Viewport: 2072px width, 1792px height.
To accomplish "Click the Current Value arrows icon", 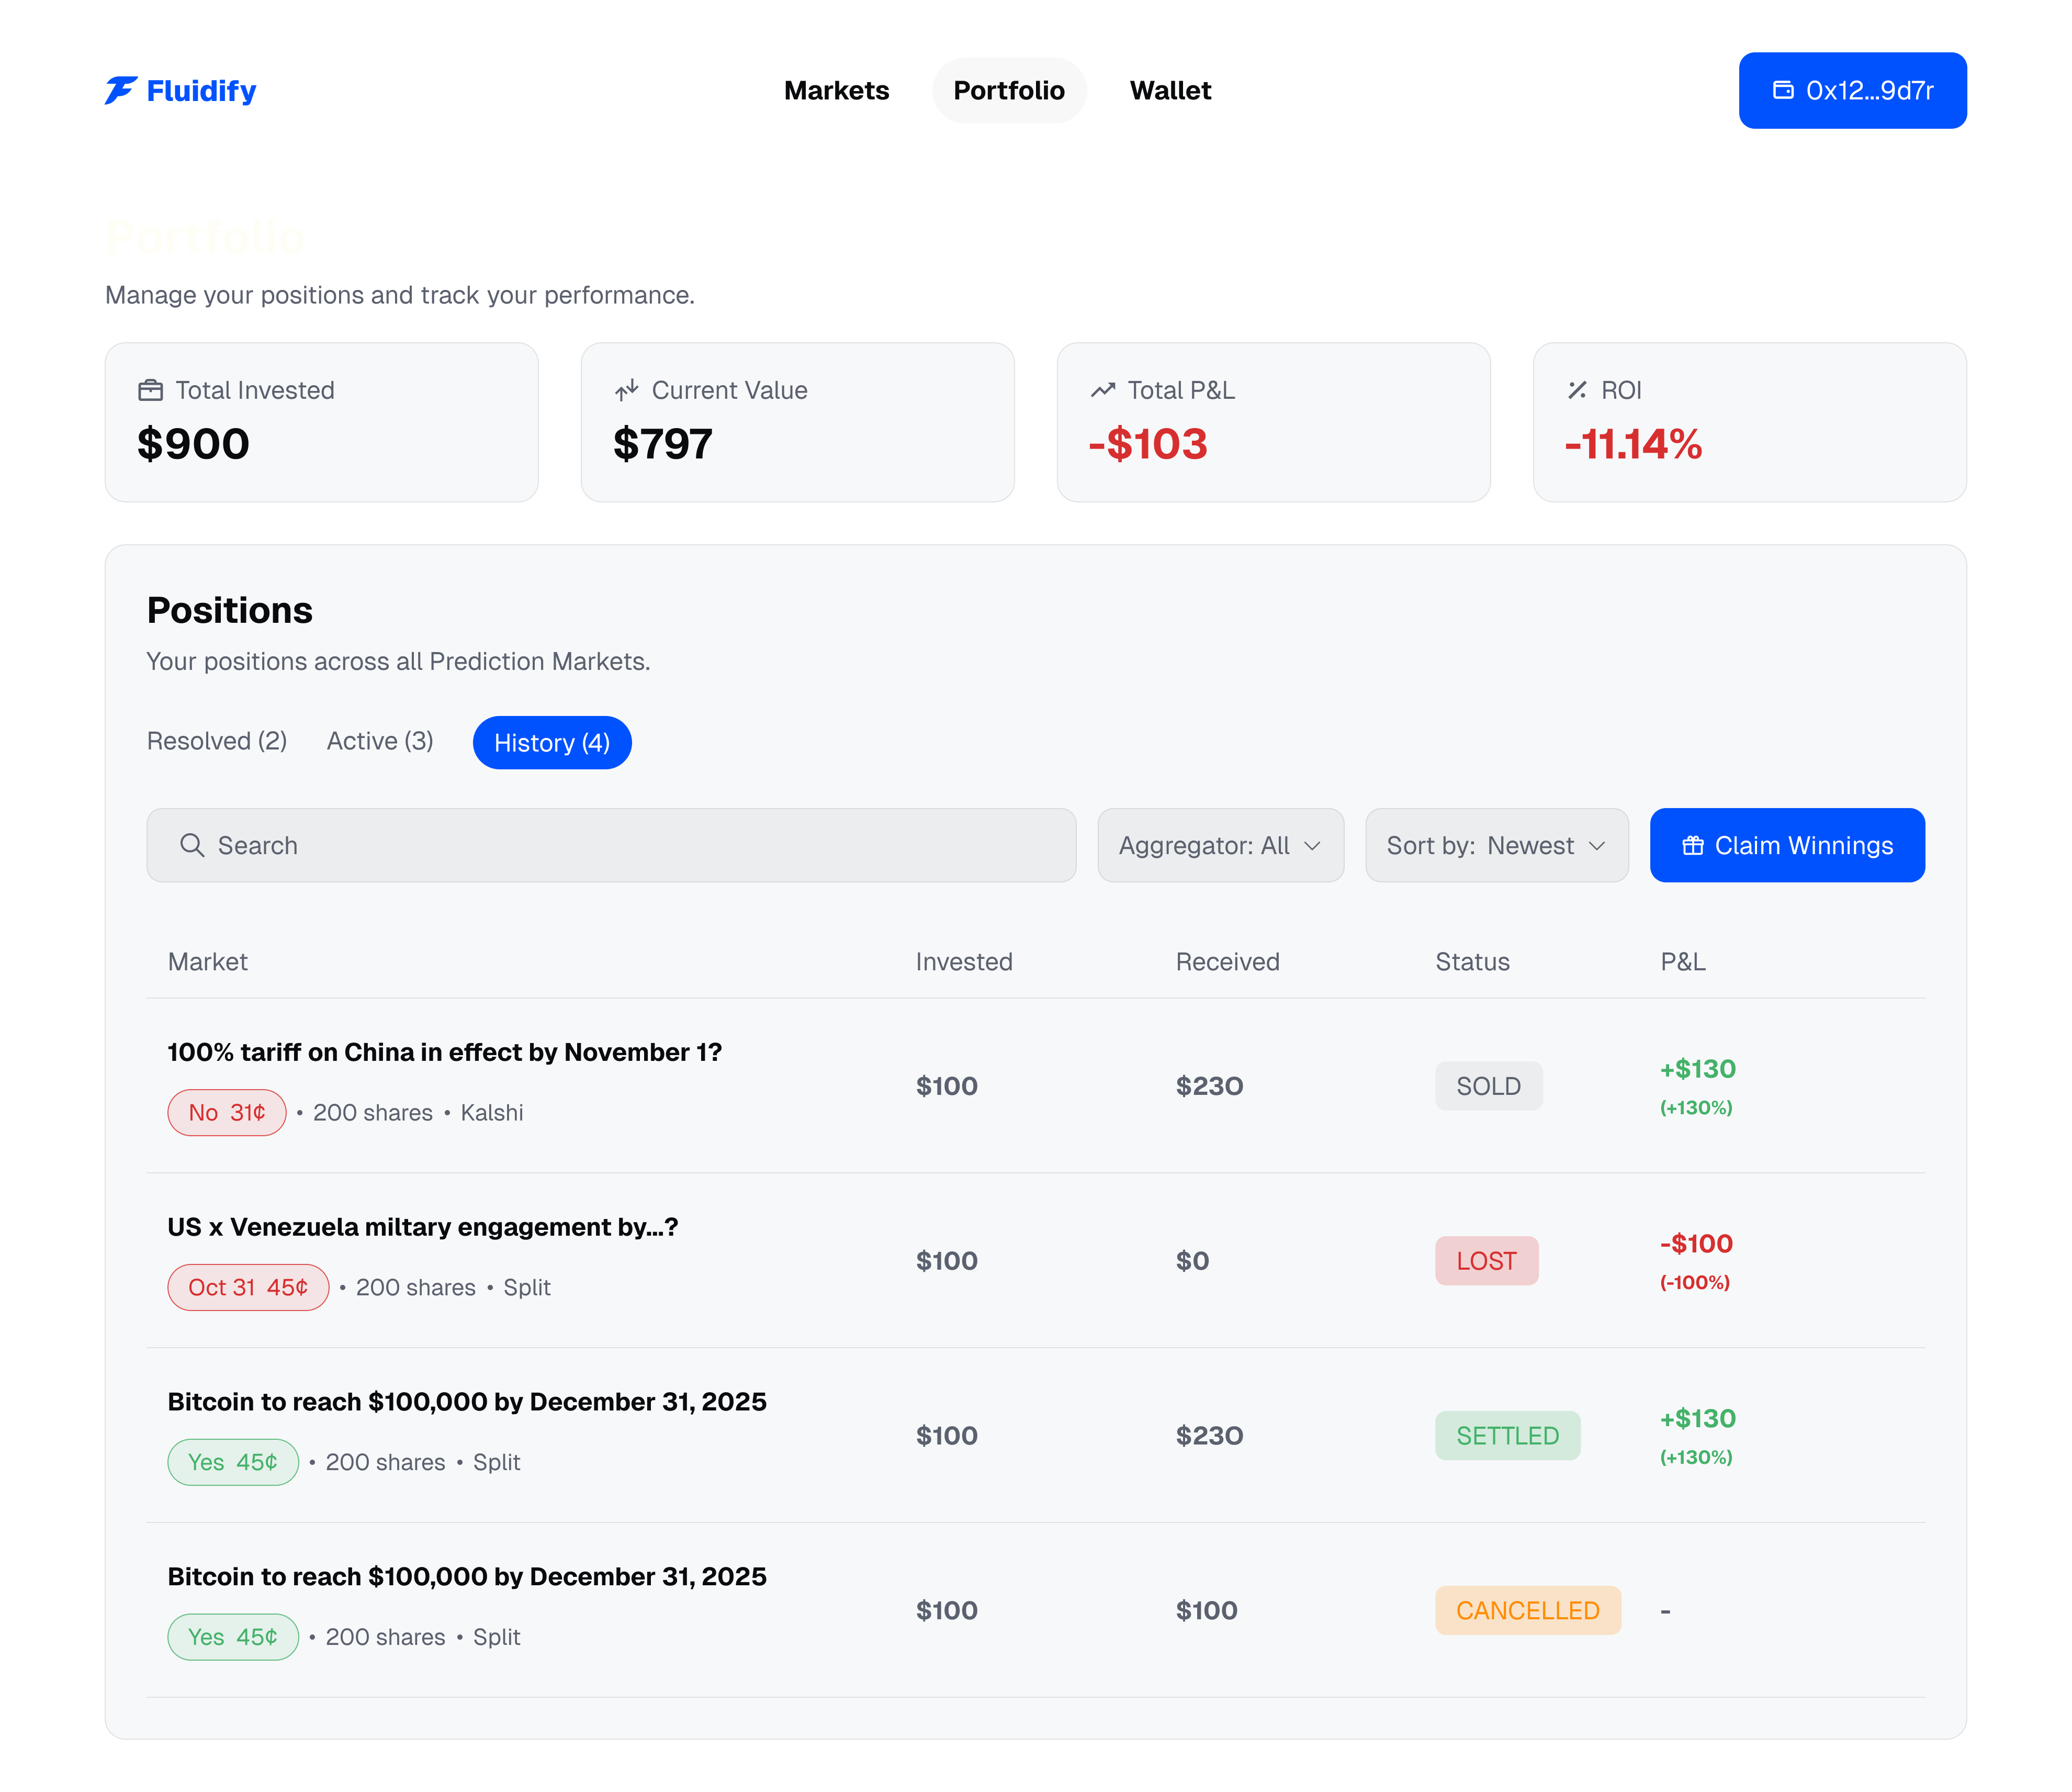I will [627, 390].
